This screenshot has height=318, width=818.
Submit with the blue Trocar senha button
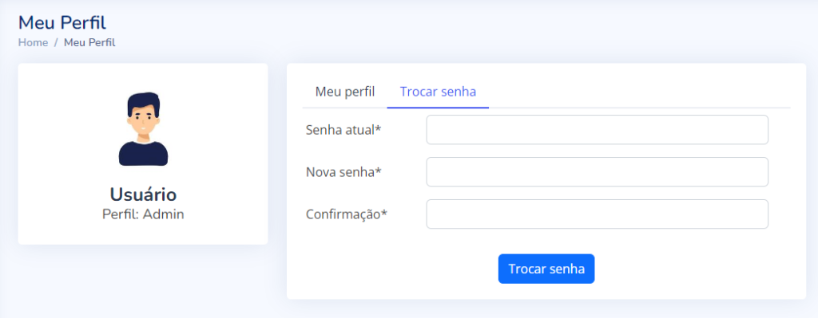[x=546, y=269]
